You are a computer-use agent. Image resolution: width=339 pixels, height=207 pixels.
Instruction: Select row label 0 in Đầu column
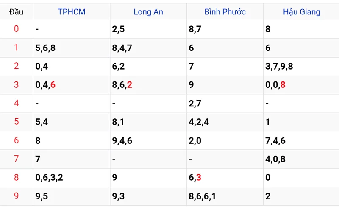pyautogui.click(x=17, y=29)
